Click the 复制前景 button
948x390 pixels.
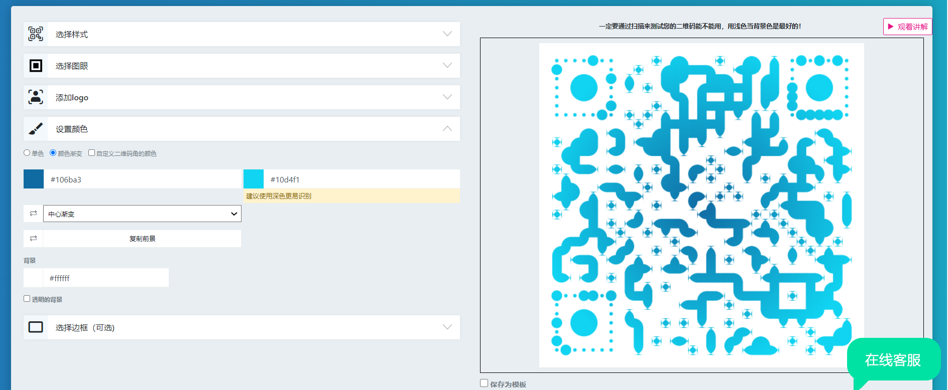tap(142, 239)
